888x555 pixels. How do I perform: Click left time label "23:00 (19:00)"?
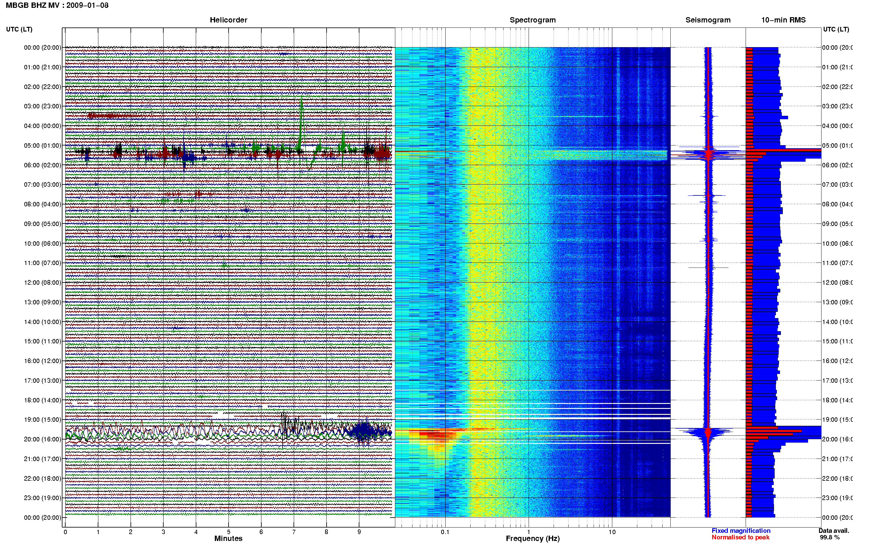click(42, 498)
